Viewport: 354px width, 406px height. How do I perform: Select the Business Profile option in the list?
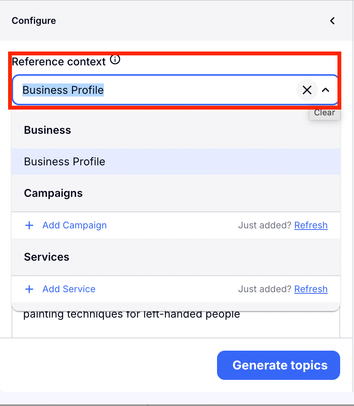pyautogui.click(x=65, y=161)
